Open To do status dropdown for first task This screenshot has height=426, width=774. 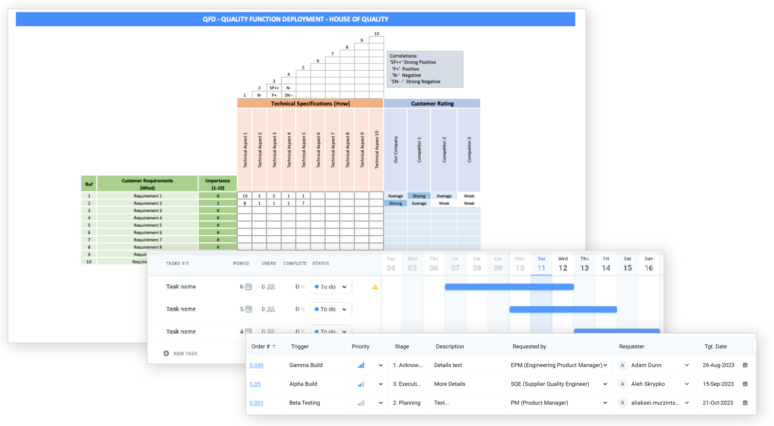(x=331, y=287)
